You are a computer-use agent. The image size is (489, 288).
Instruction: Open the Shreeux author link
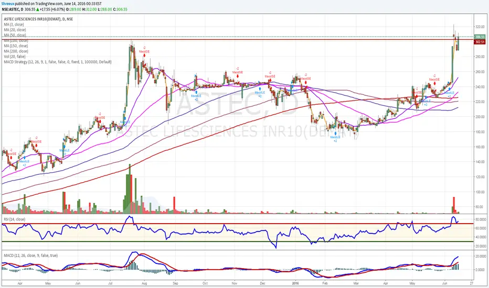[8, 4]
